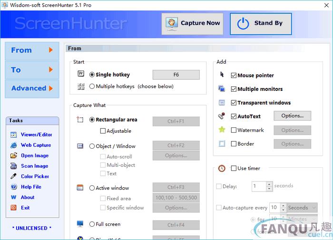Uncheck the Mouse pointer checkbox

click(234, 76)
